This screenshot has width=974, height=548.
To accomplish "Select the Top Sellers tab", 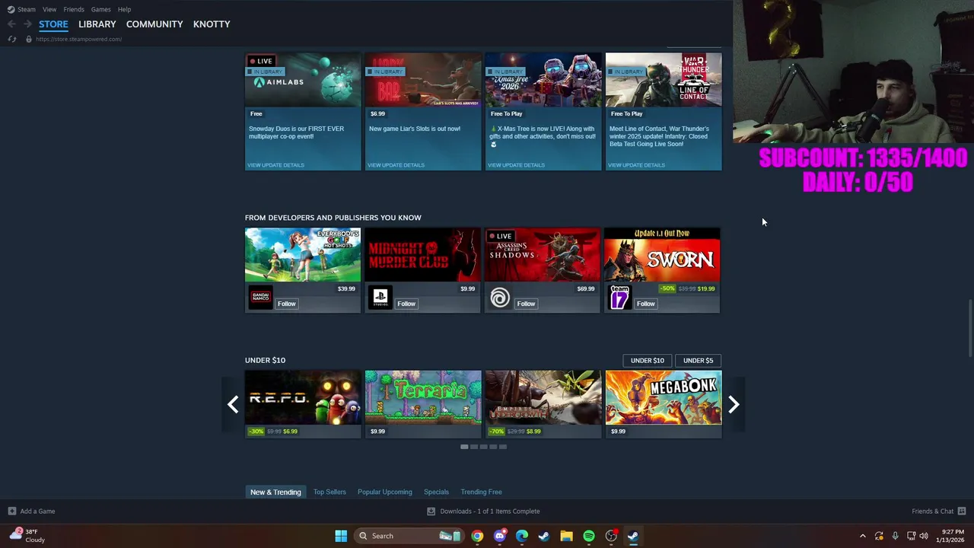I will pyautogui.click(x=329, y=492).
